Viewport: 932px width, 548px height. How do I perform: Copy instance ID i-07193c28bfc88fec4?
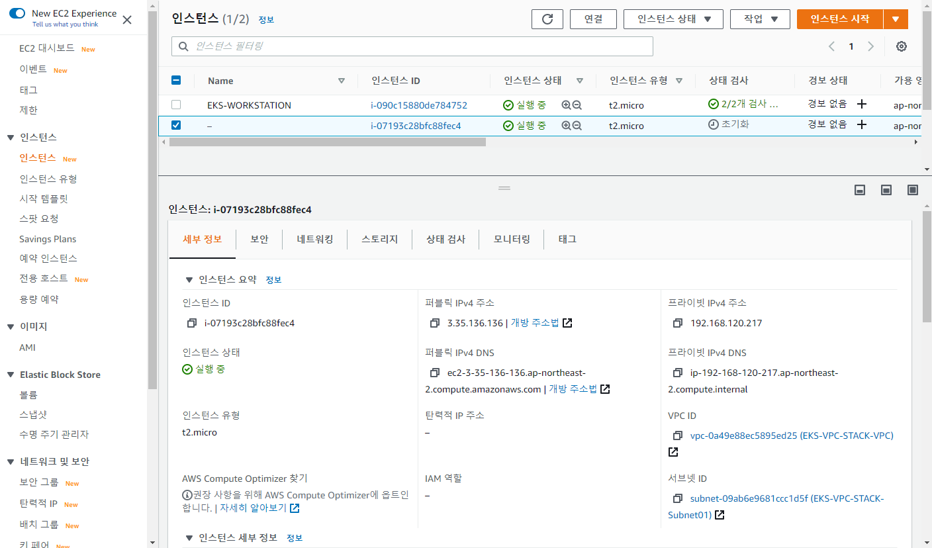[192, 323]
